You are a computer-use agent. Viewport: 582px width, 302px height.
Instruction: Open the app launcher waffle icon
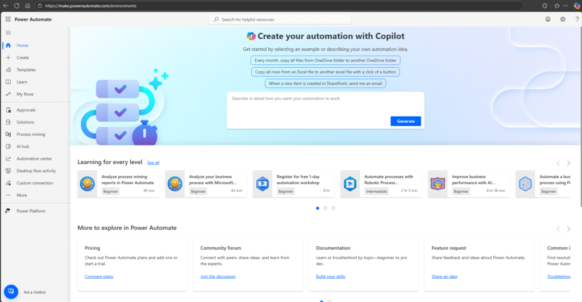pos(8,19)
